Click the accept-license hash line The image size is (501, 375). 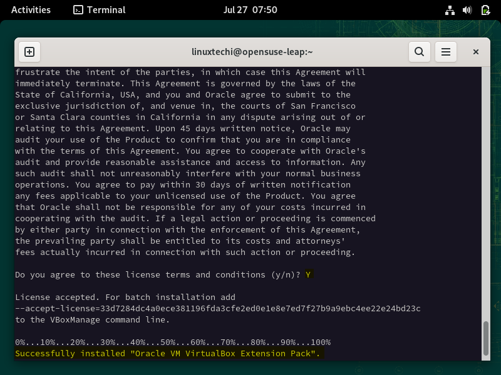click(217, 308)
